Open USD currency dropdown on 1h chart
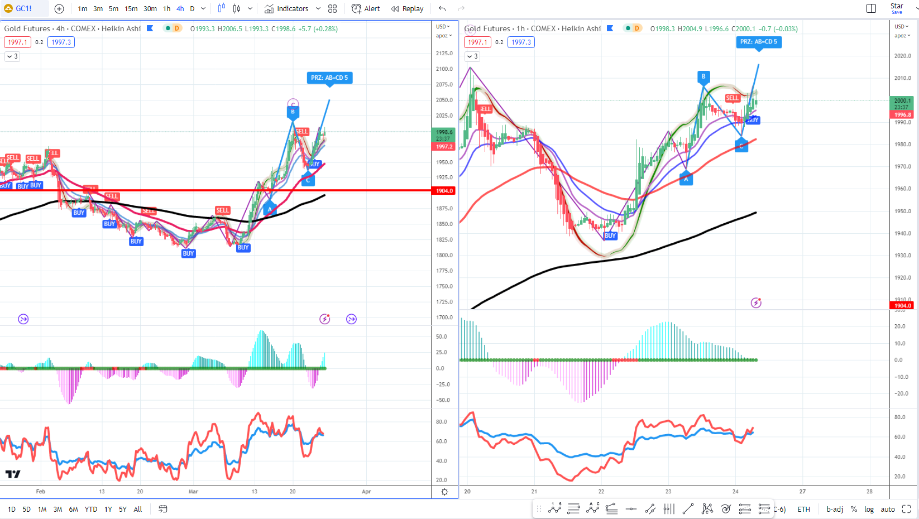Viewport: 919px width, 519px height. tap(902, 26)
